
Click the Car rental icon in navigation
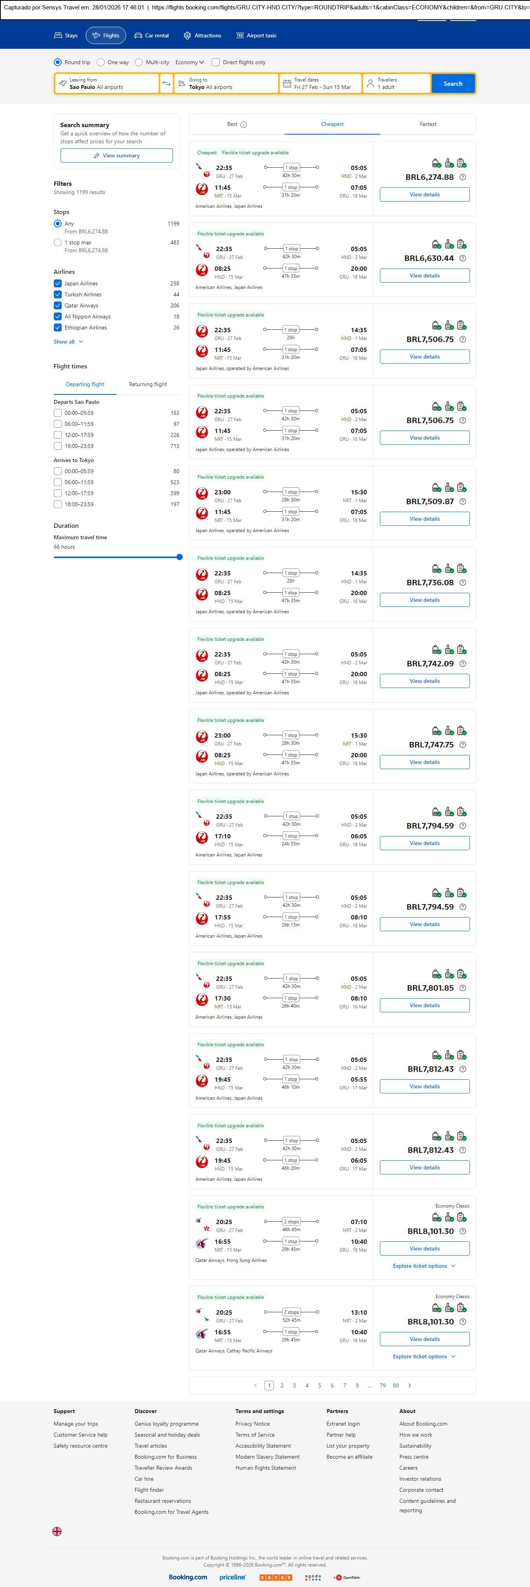(138, 36)
